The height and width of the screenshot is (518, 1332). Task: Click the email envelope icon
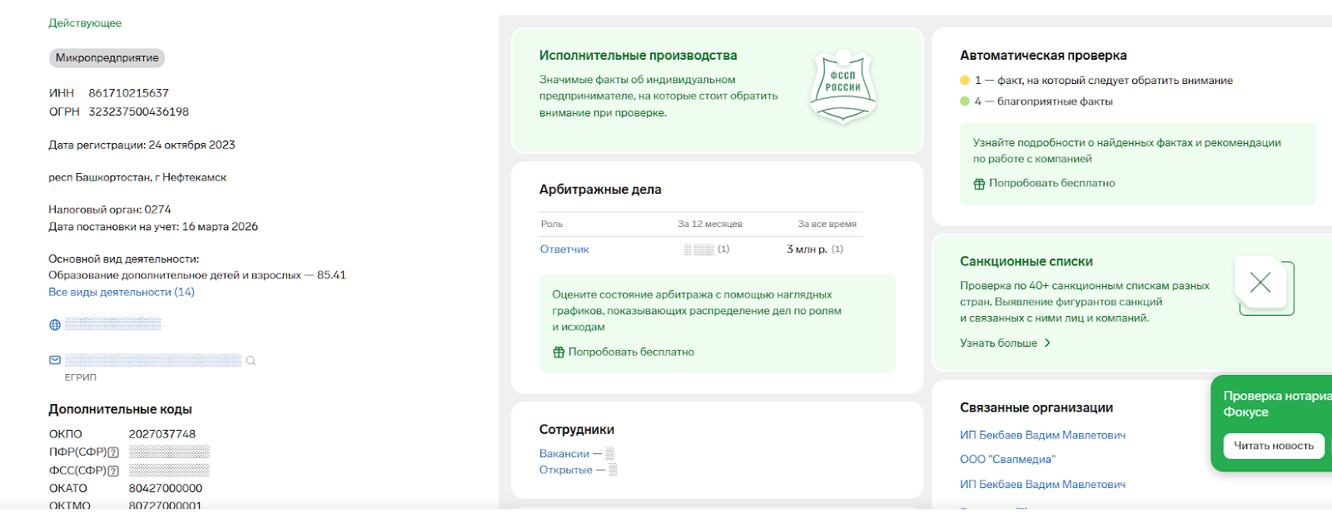click(55, 360)
